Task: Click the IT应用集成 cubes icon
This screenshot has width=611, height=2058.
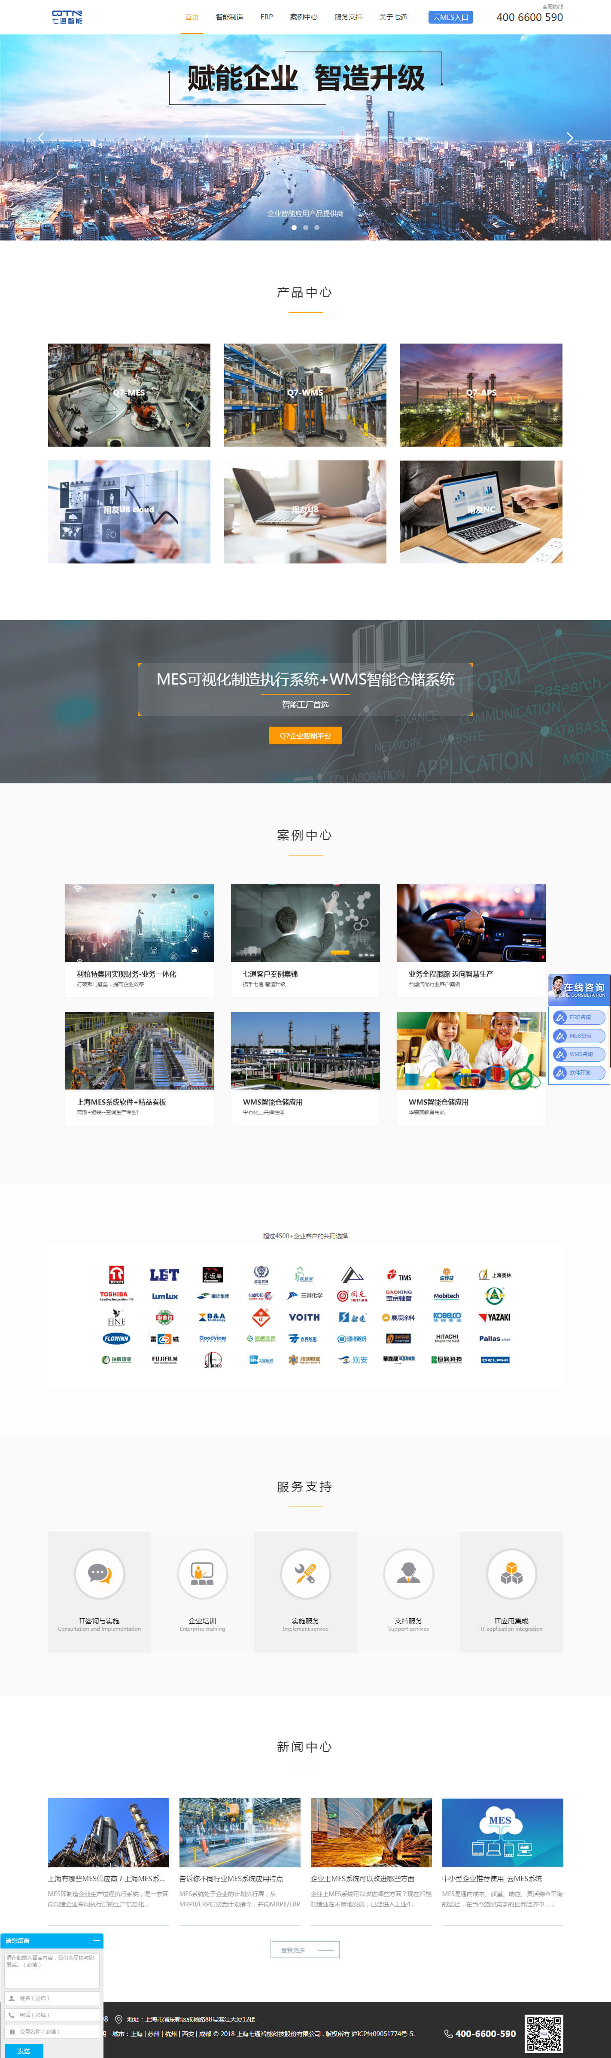Action: pyautogui.click(x=511, y=1573)
